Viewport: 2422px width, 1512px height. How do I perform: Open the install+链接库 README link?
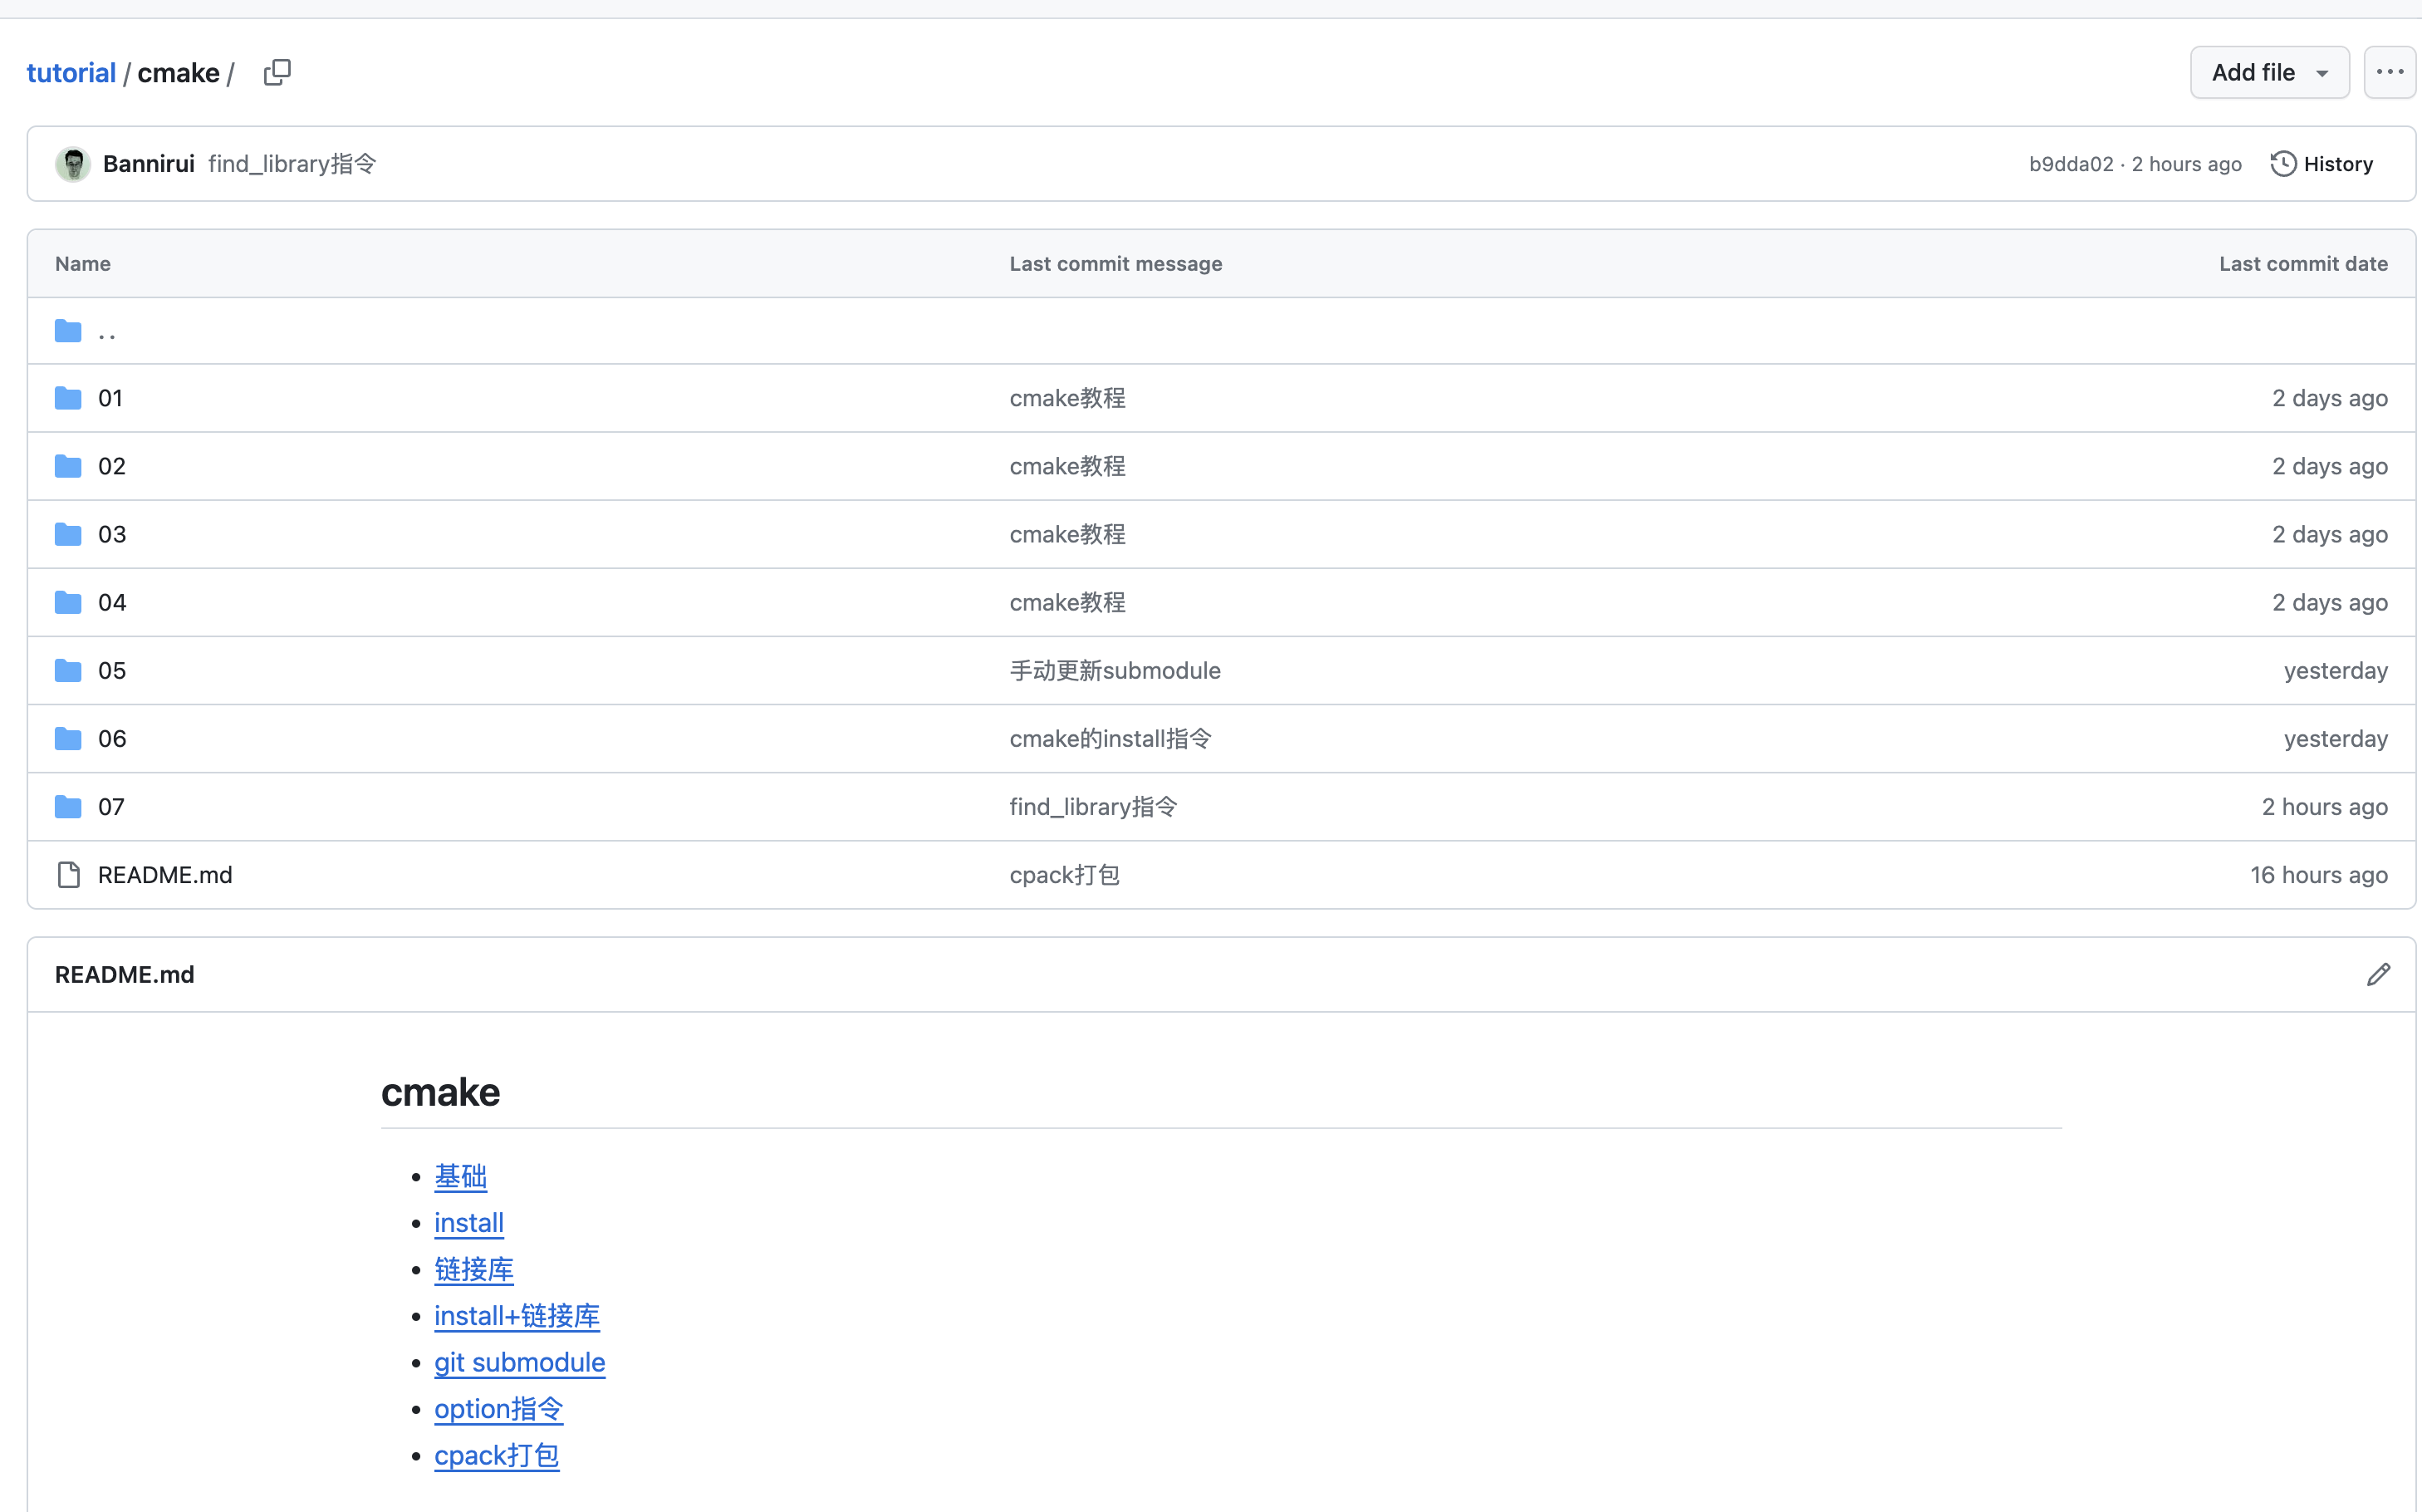(x=516, y=1316)
